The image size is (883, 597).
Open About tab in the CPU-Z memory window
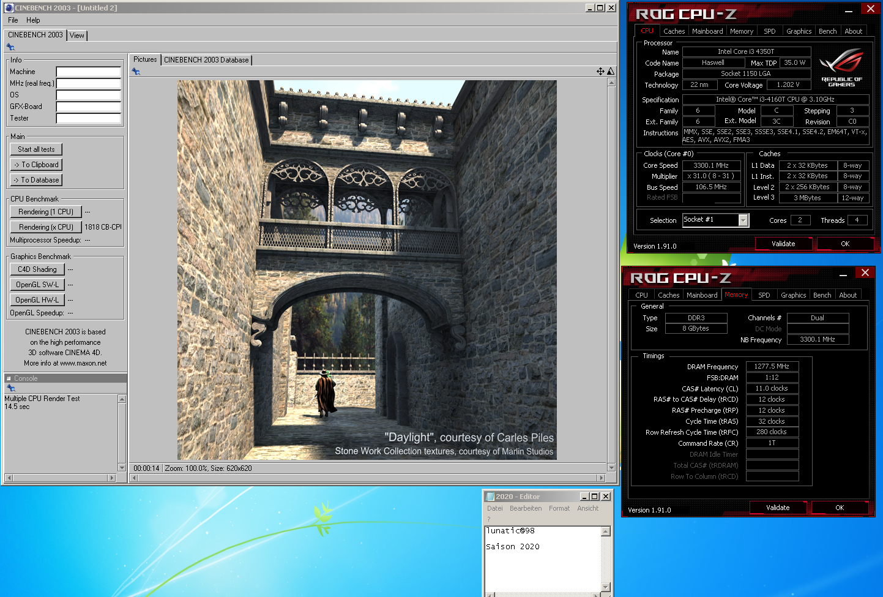pos(848,295)
